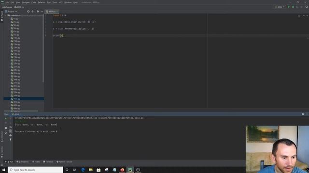This screenshot has height=173, width=309.
Task: Select the 443A tab in Run panel
Action: [16, 114]
